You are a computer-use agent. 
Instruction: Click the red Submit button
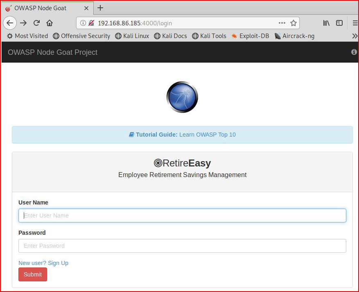click(33, 274)
